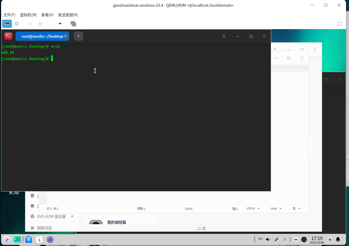Viewport: 349px width, 246px height.
Task: Open the notification bell in tray
Action: coord(338,239)
